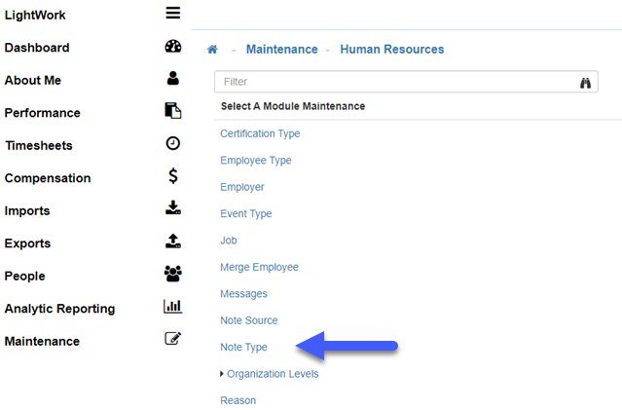Click the Maintenance breadcrumb link
This screenshot has height=410, width=622.
click(x=281, y=50)
